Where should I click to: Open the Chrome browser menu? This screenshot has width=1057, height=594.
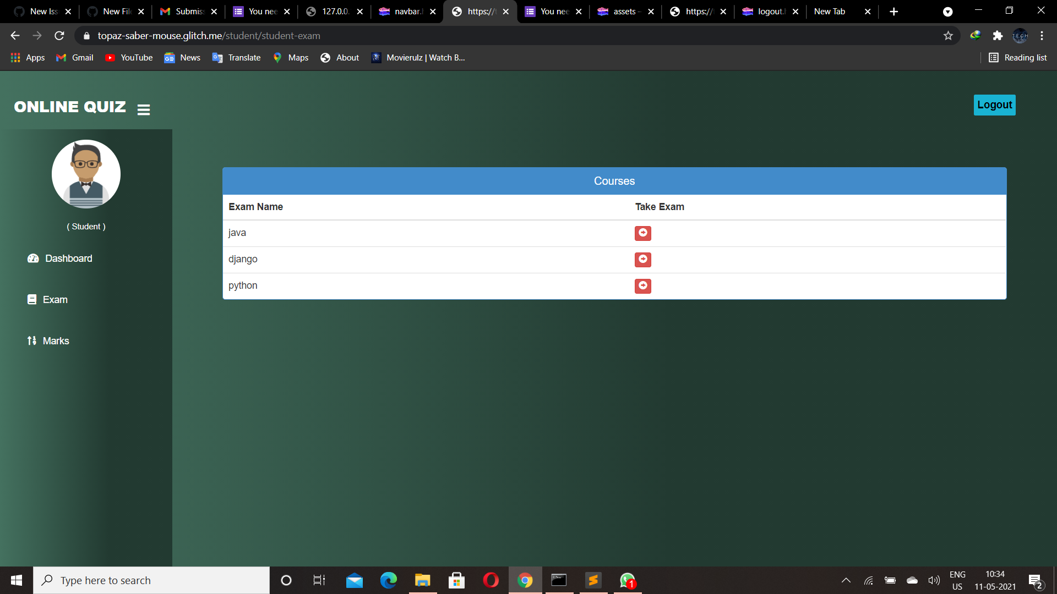(1042, 35)
